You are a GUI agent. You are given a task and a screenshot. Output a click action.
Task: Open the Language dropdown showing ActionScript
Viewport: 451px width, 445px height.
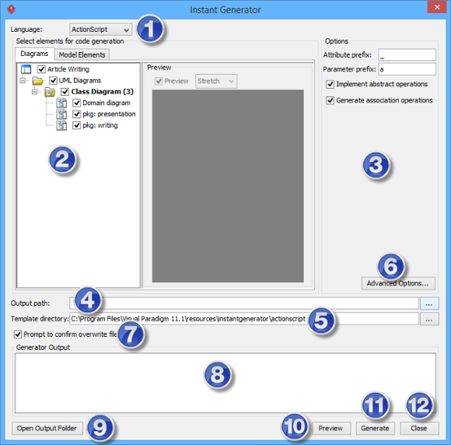point(100,30)
